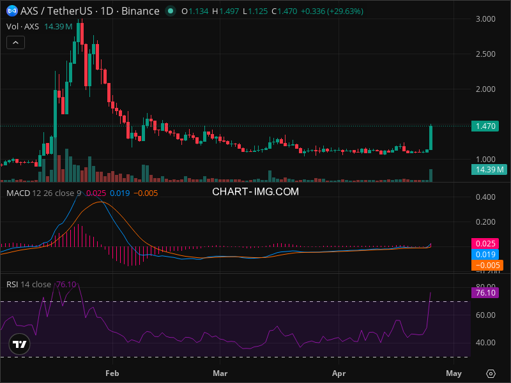This screenshot has width=511, height=383.
Task: Click the L1.125 low value in header
Action: point(255,11)
